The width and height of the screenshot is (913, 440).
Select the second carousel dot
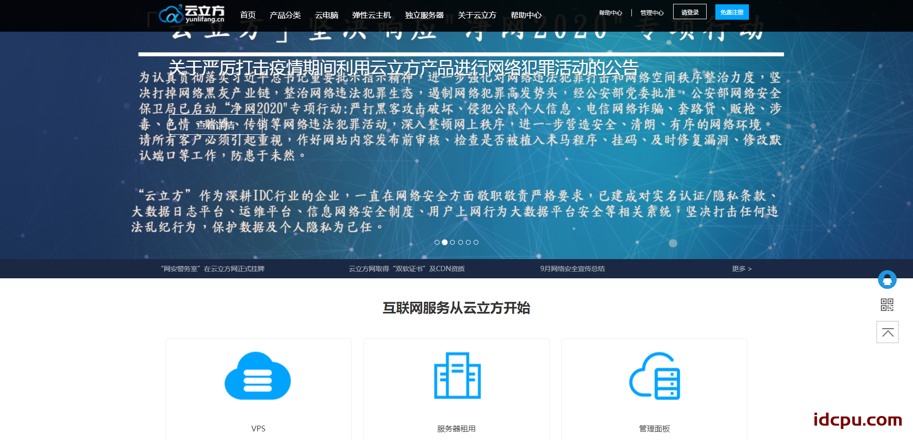click(445, 242)
